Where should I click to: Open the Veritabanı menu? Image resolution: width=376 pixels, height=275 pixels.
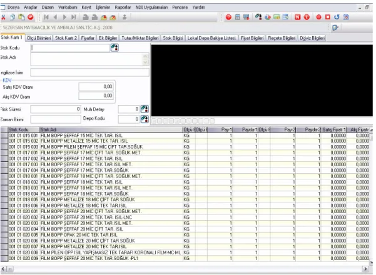point(68,7)
